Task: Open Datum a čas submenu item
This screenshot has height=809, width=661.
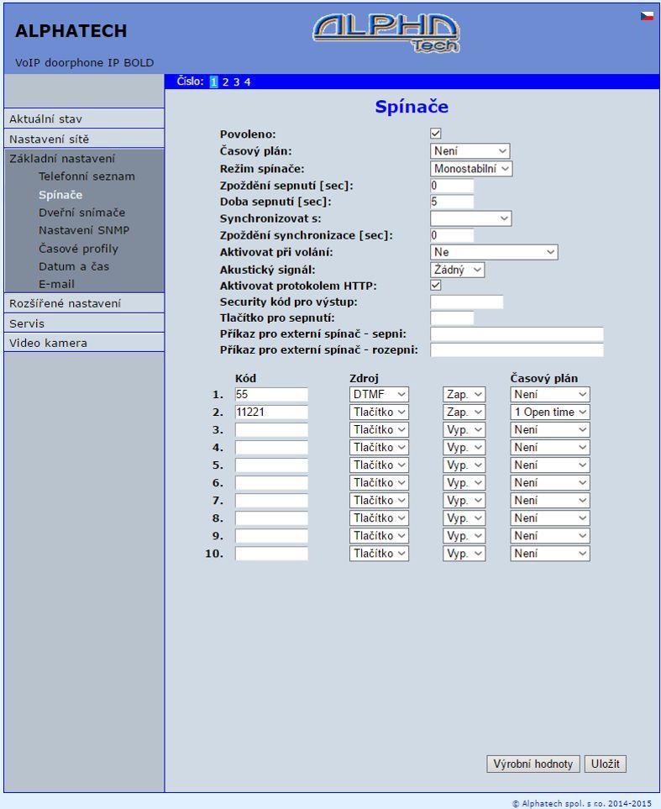Action: coord(74,267)
